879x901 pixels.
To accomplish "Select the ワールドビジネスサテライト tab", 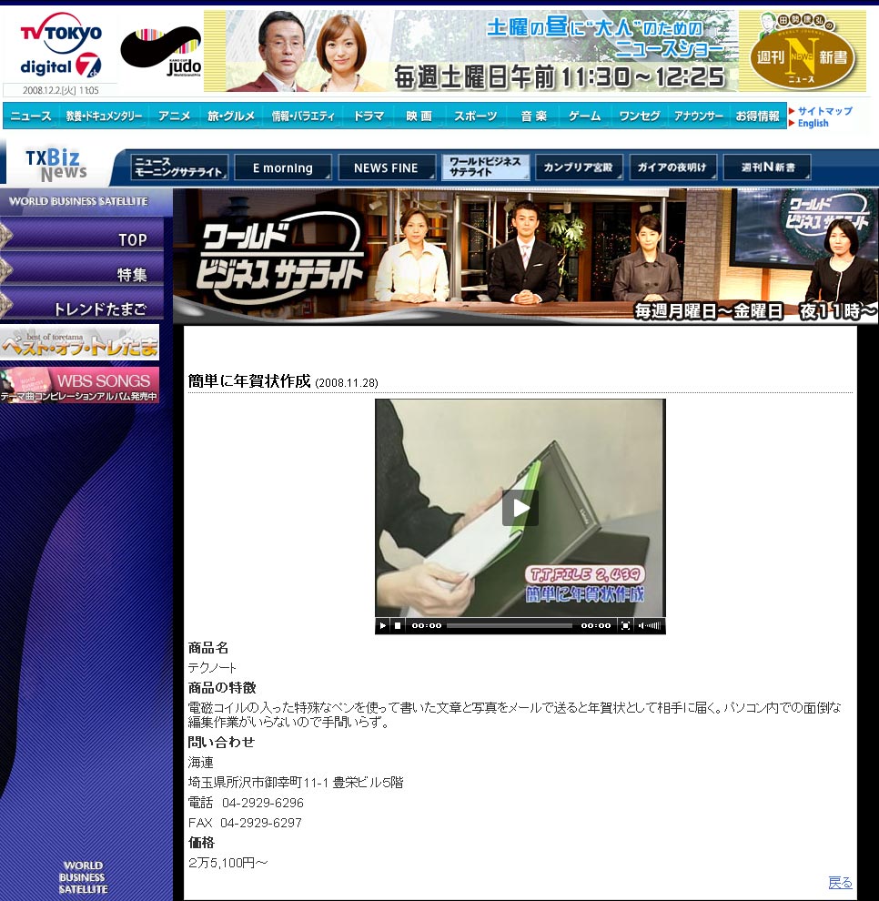I will click(x=486, y=167).
